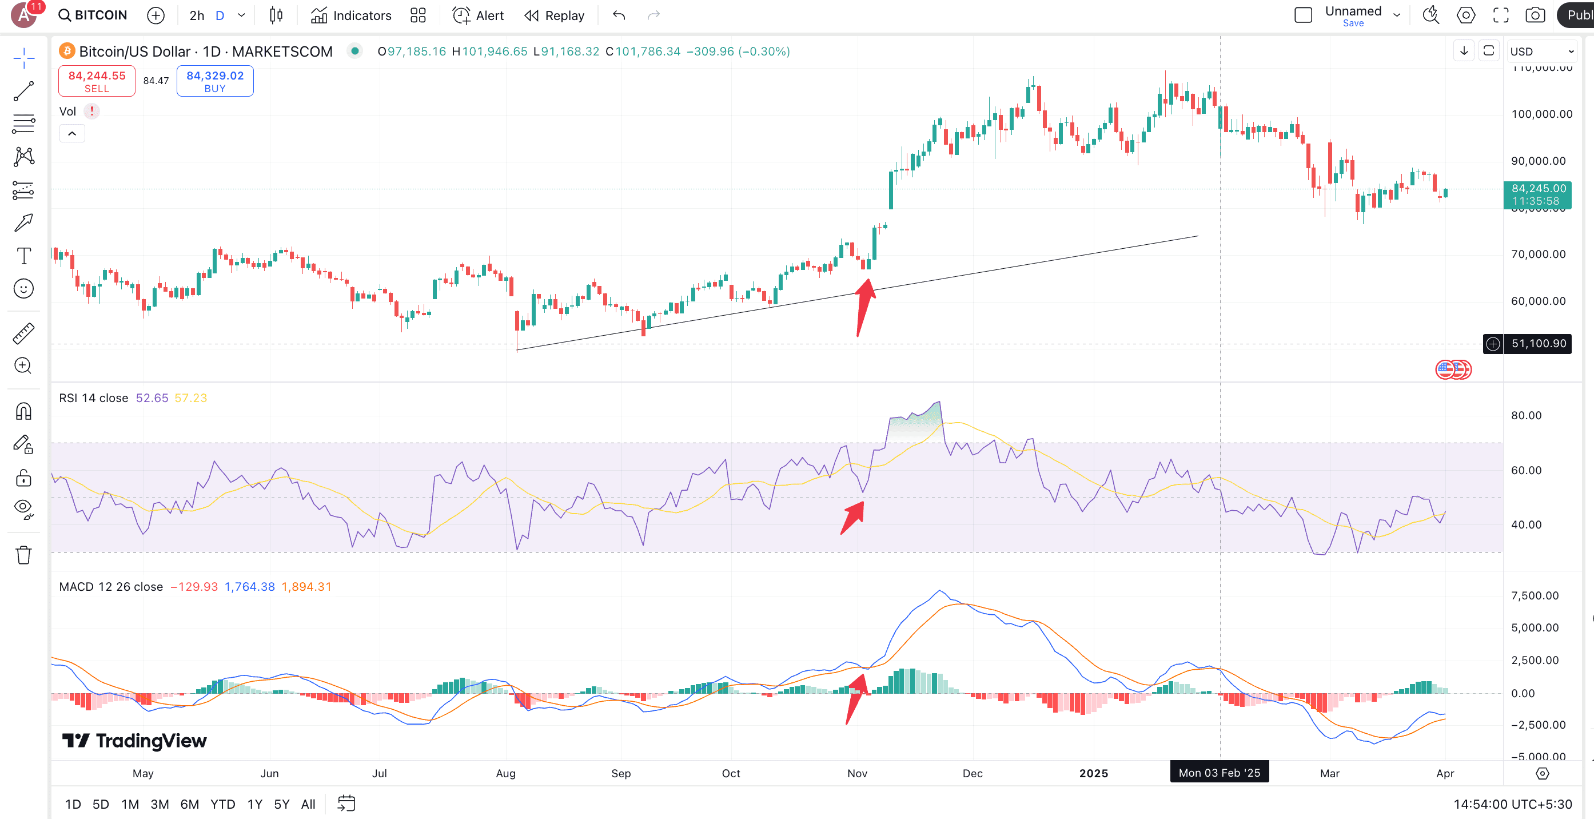Image resolution: width=1594 pixels, height=819 pixels.
Task: Click the BITCOIN symbol search field
Action: tap(93, 15)
